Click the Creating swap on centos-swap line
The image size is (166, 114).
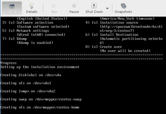[x=41, y=99]
